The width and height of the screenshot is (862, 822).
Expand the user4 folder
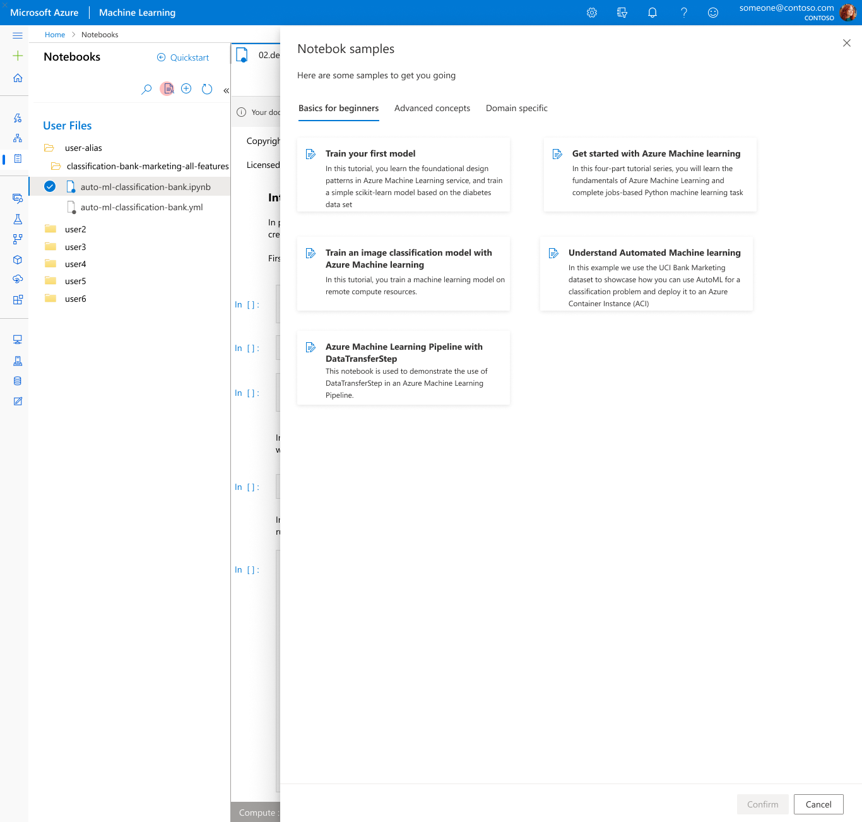pyautogui.click(x=50, y=263)
